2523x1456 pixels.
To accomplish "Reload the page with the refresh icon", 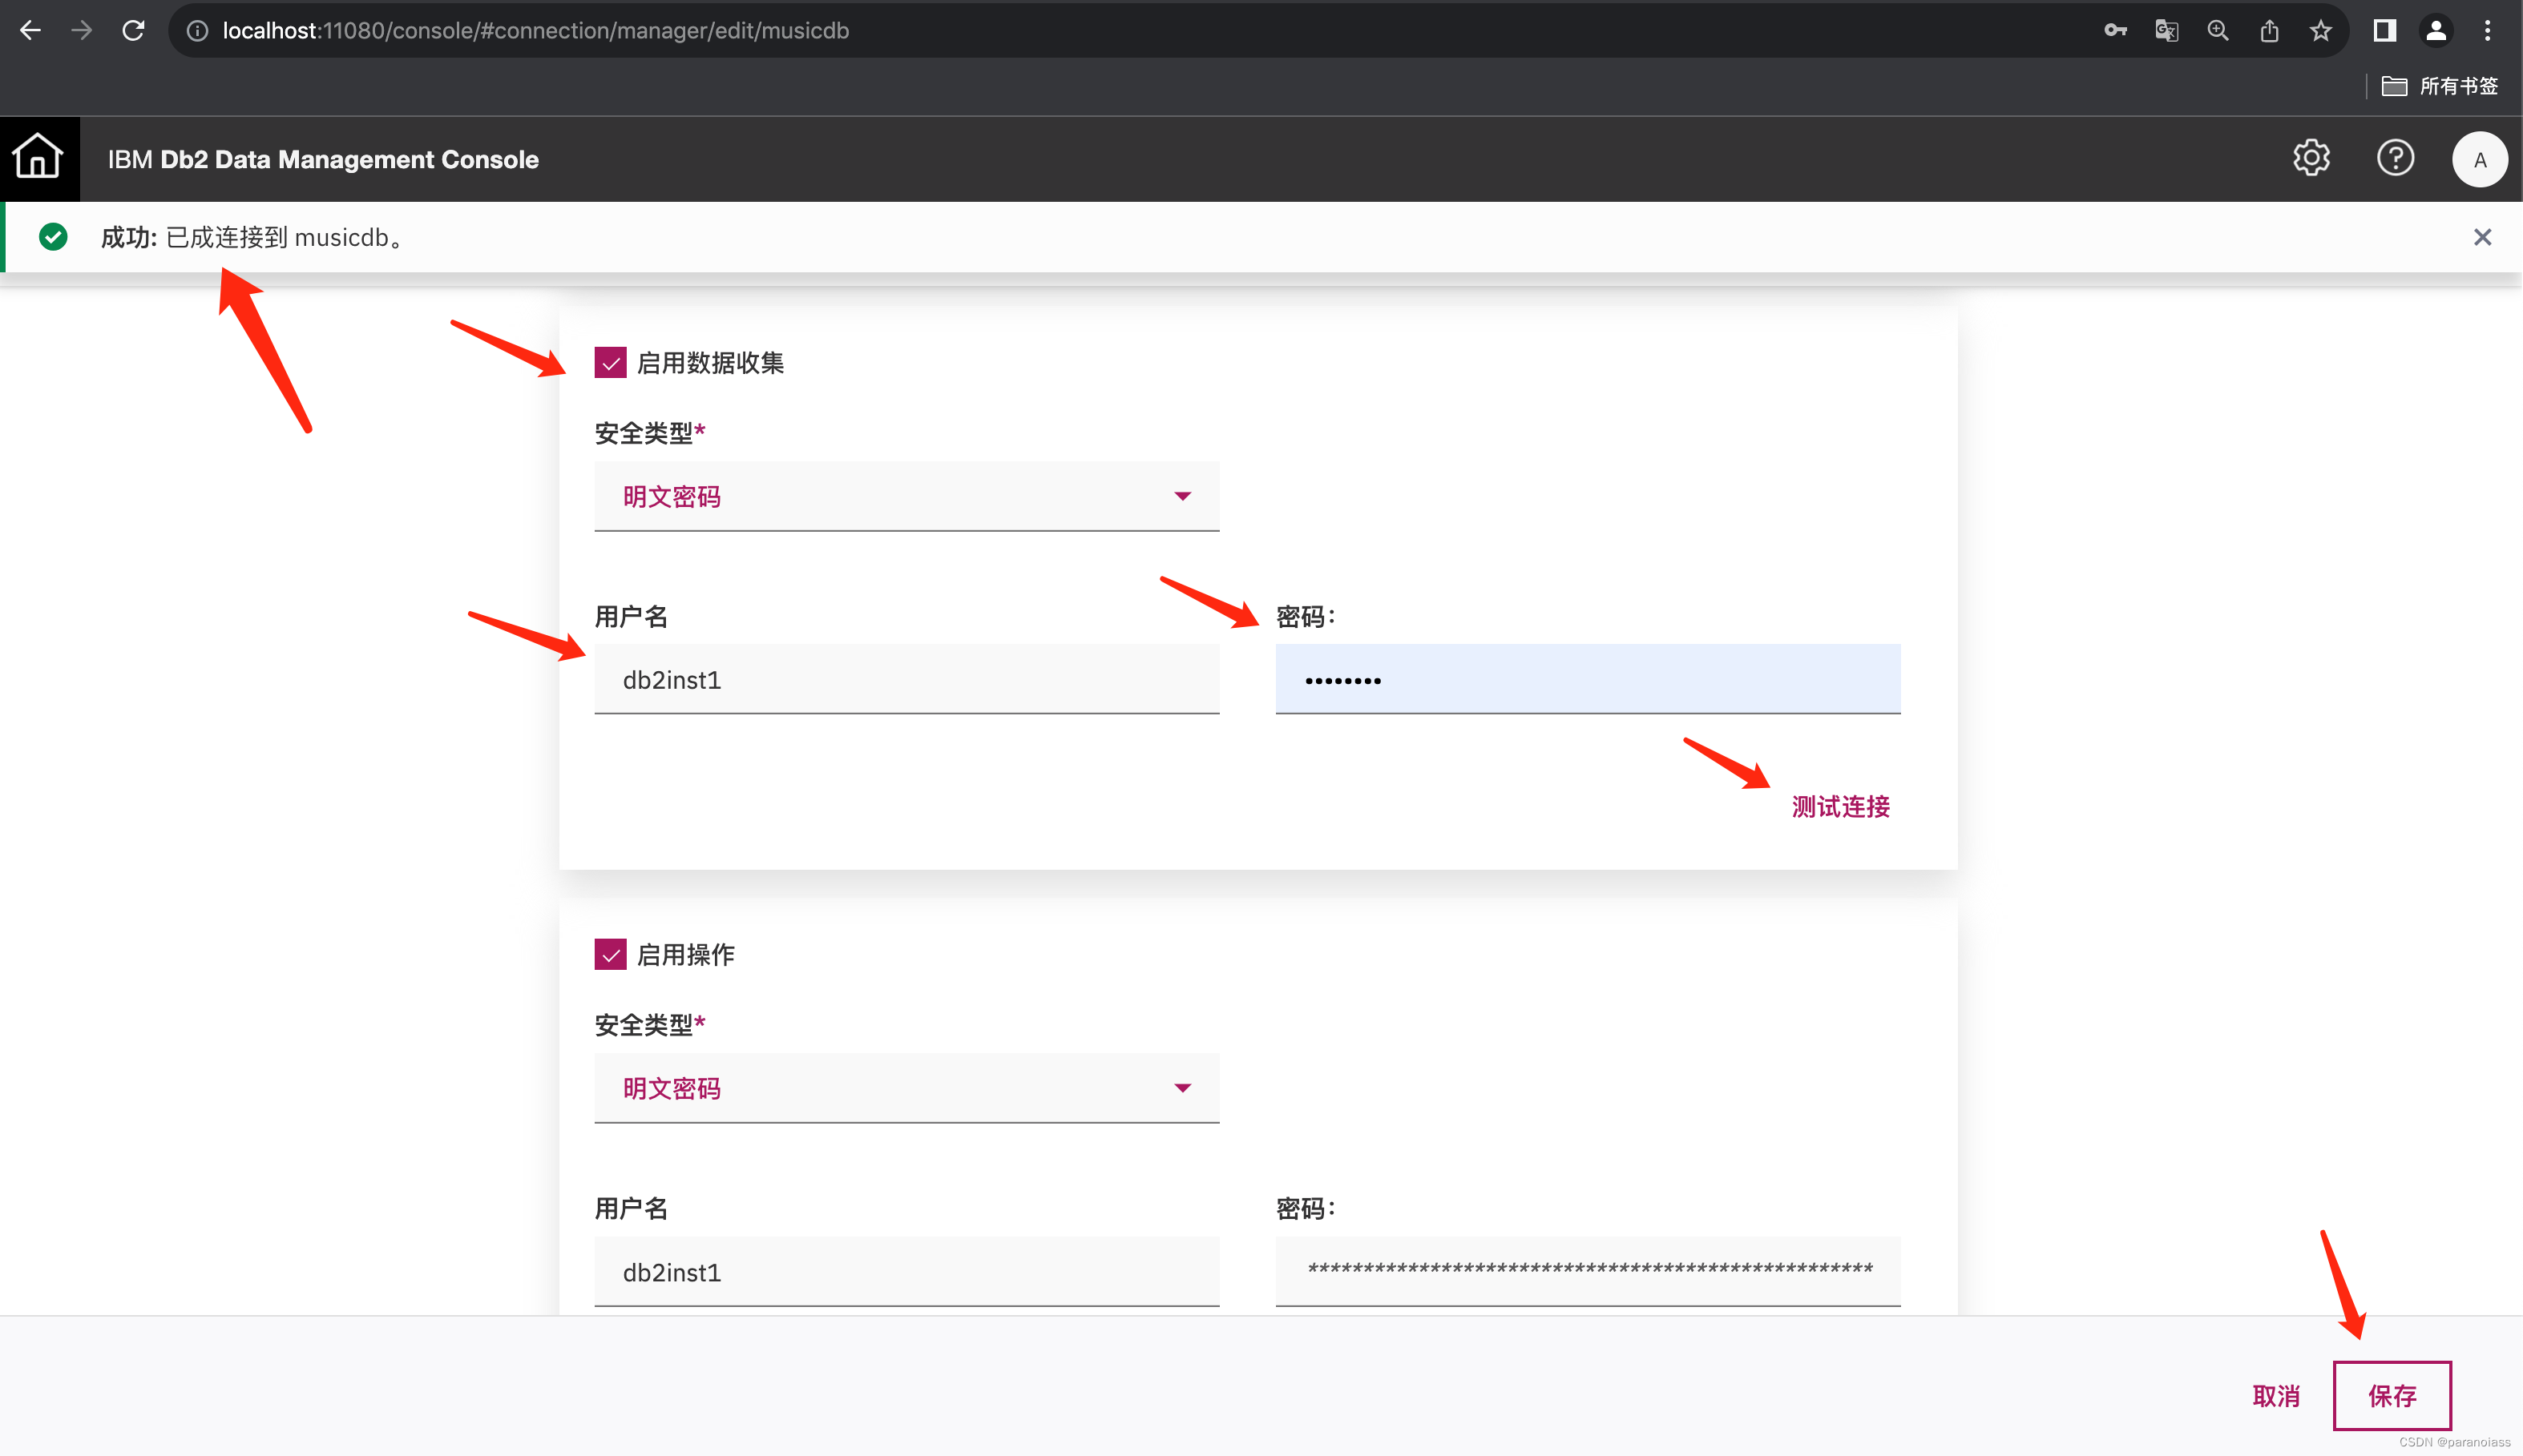I will [x=133, y=30].
